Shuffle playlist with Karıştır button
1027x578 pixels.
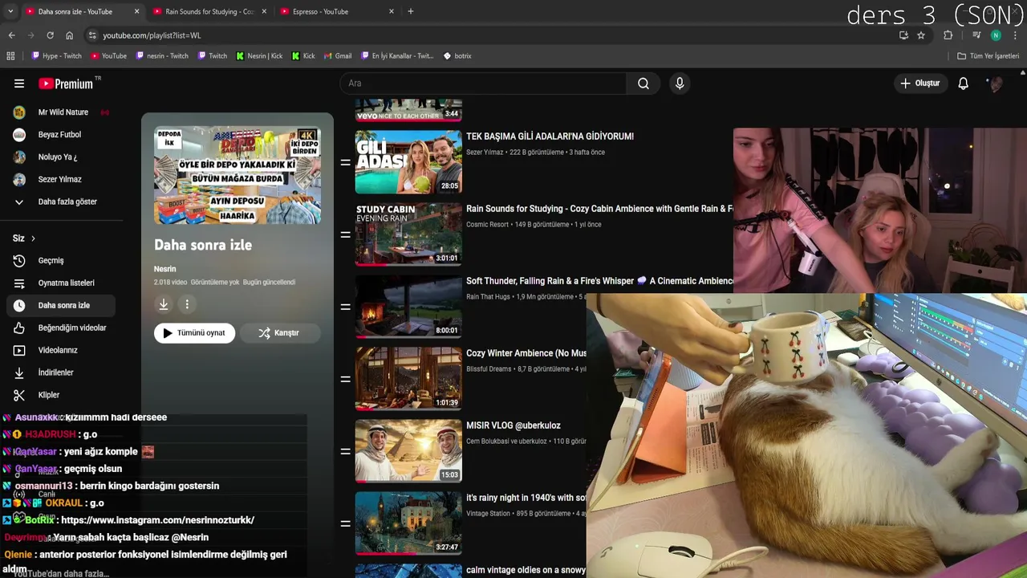pos(278,333)
